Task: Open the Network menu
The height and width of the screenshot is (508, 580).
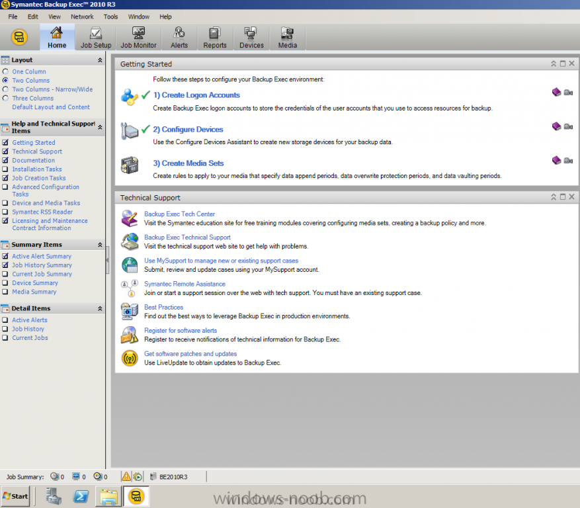Action: pos(82,17)
